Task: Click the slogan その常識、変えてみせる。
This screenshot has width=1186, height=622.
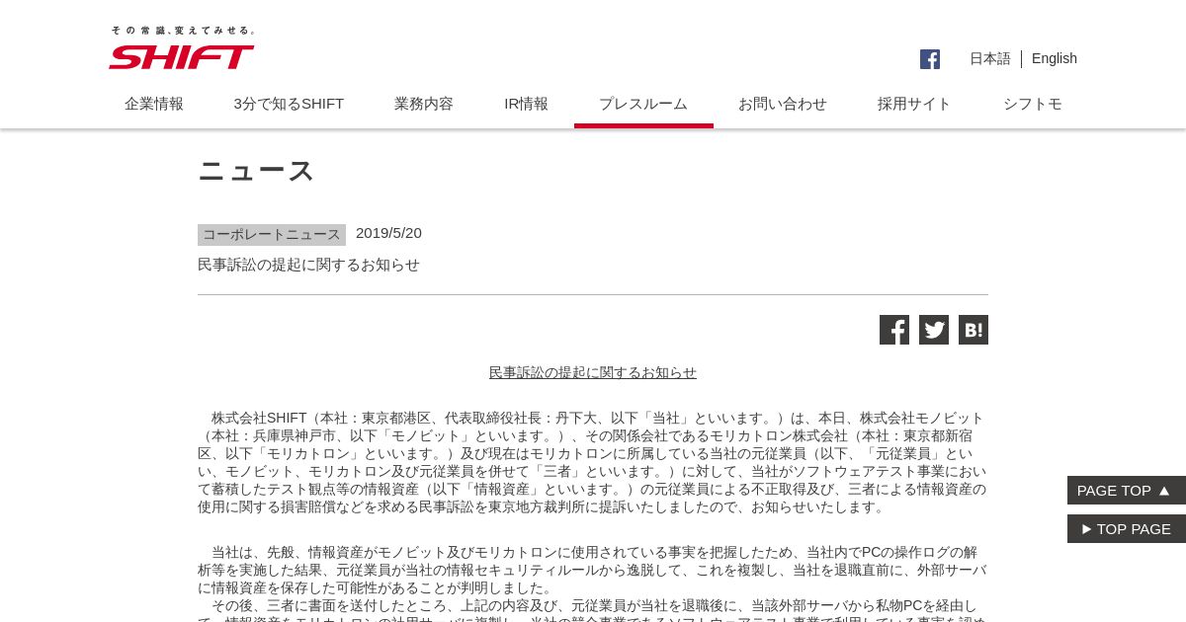Action: 184,31
